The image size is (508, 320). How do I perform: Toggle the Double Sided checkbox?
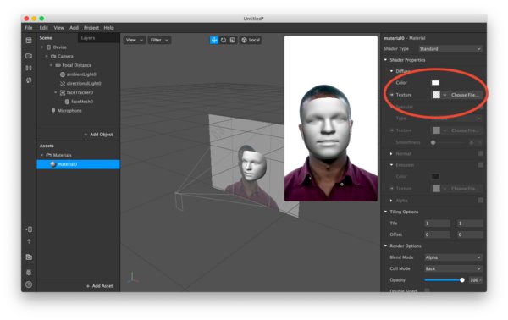pos(428,290)
